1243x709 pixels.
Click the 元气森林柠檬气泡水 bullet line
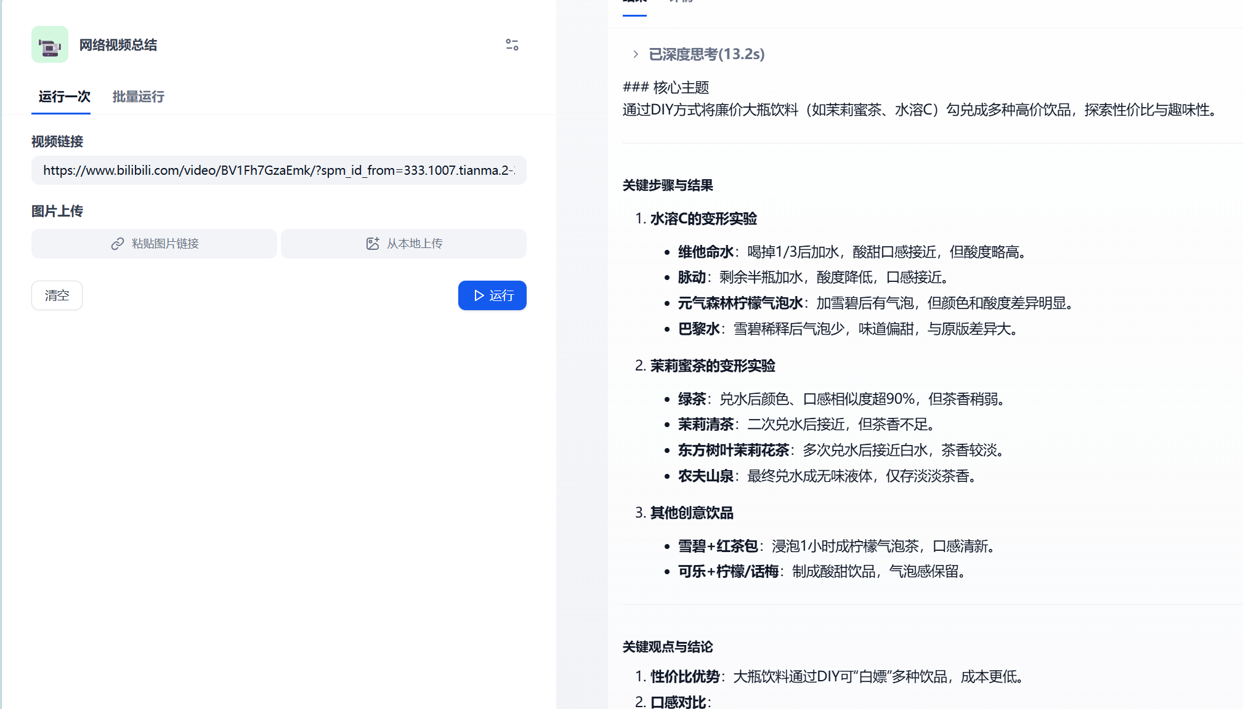click(878, 303)
